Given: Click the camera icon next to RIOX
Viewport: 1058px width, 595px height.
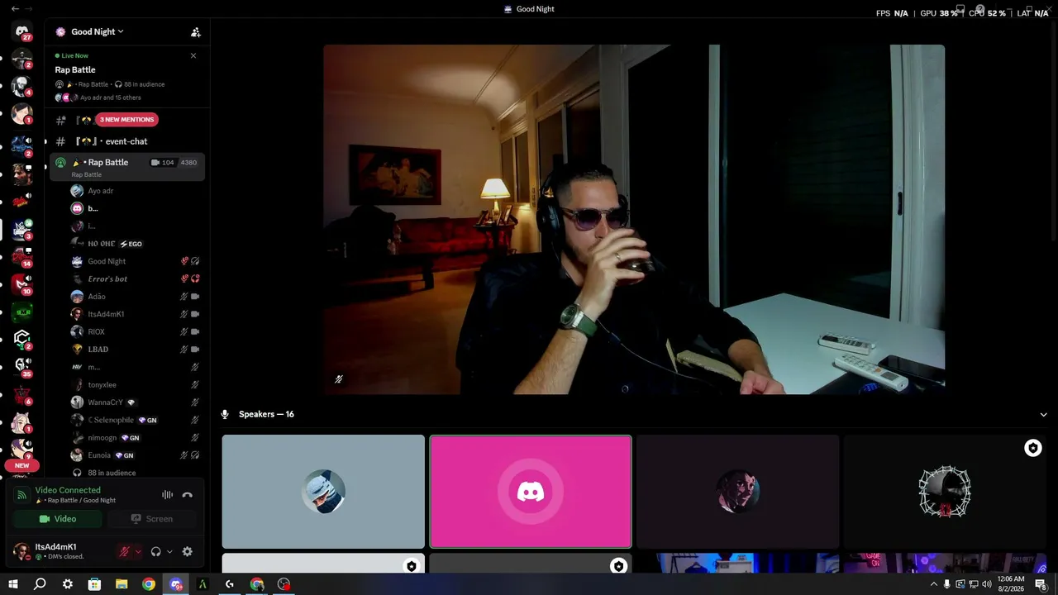Looking at the screenshot, I should coord(195,331).
